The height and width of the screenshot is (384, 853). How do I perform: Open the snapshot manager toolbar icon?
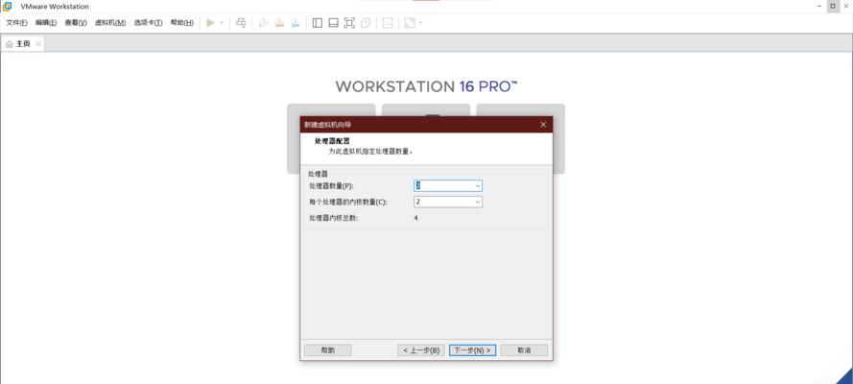point(296,23)
